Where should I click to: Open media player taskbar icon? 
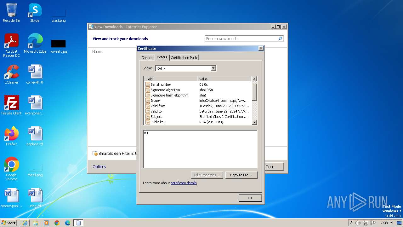click(46, 223)
